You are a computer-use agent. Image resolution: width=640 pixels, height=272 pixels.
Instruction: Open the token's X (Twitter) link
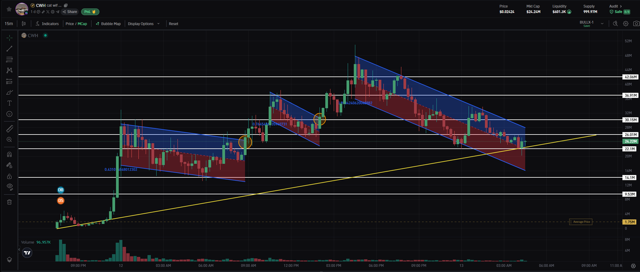click(47, 12)
